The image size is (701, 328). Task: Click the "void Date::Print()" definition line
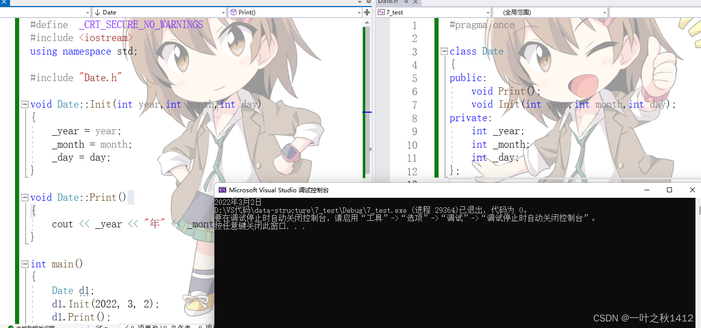[x=79, y=197]
